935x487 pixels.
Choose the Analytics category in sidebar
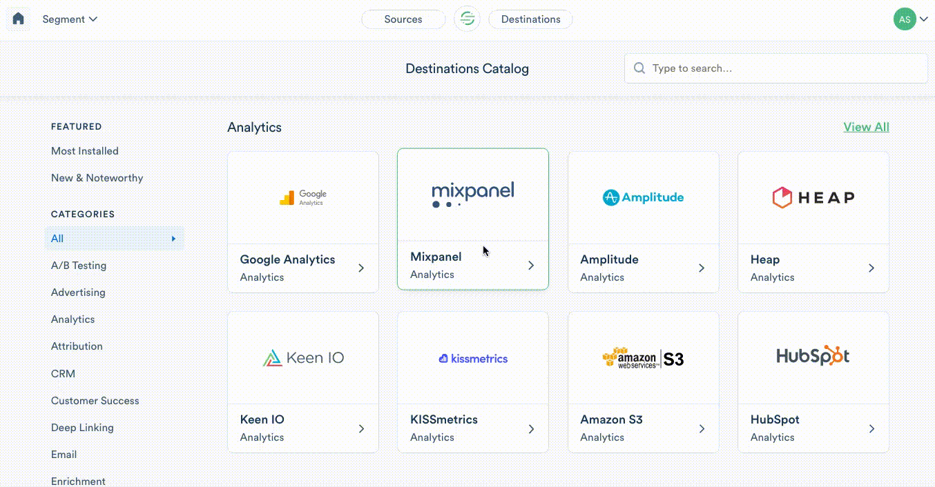point(73,319)
